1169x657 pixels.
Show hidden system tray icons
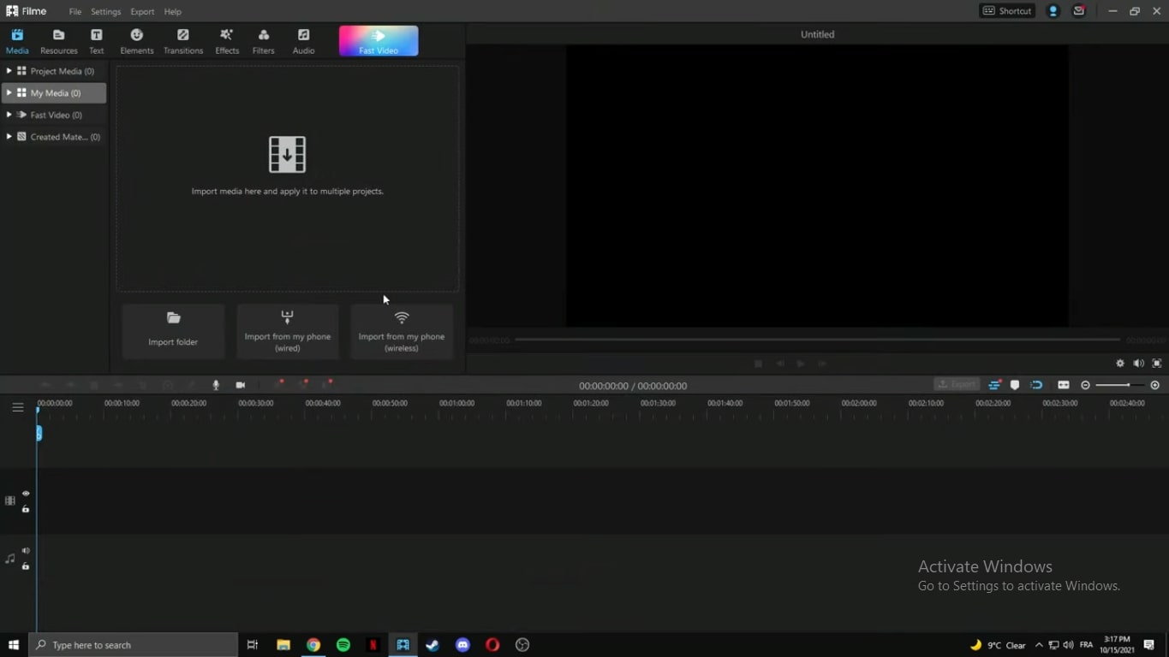pos(1039,645)
